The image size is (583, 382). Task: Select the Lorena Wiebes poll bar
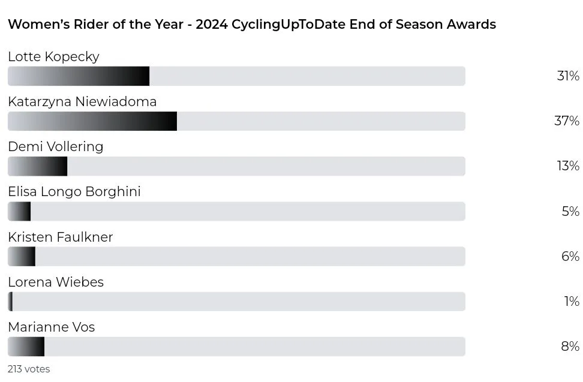click(236, 302)
